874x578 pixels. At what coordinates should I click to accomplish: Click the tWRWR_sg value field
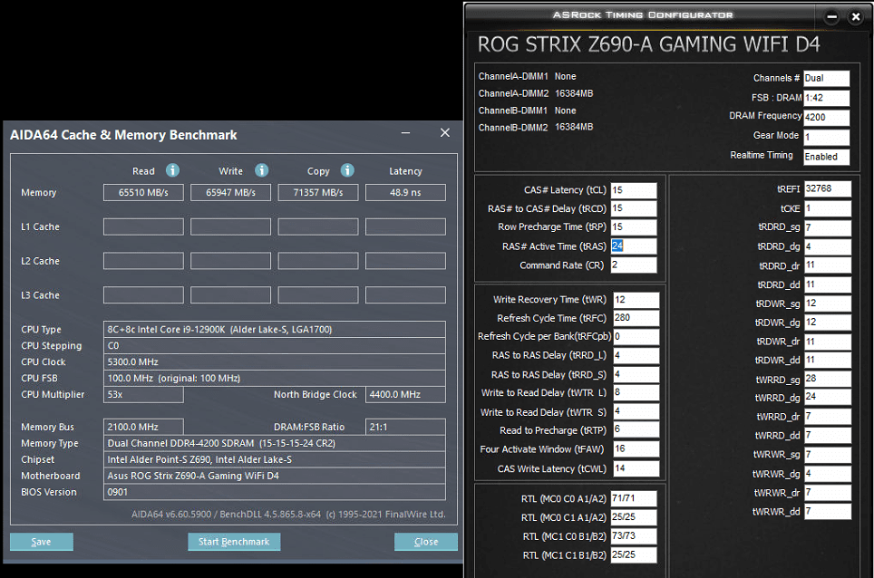(828, 455)
